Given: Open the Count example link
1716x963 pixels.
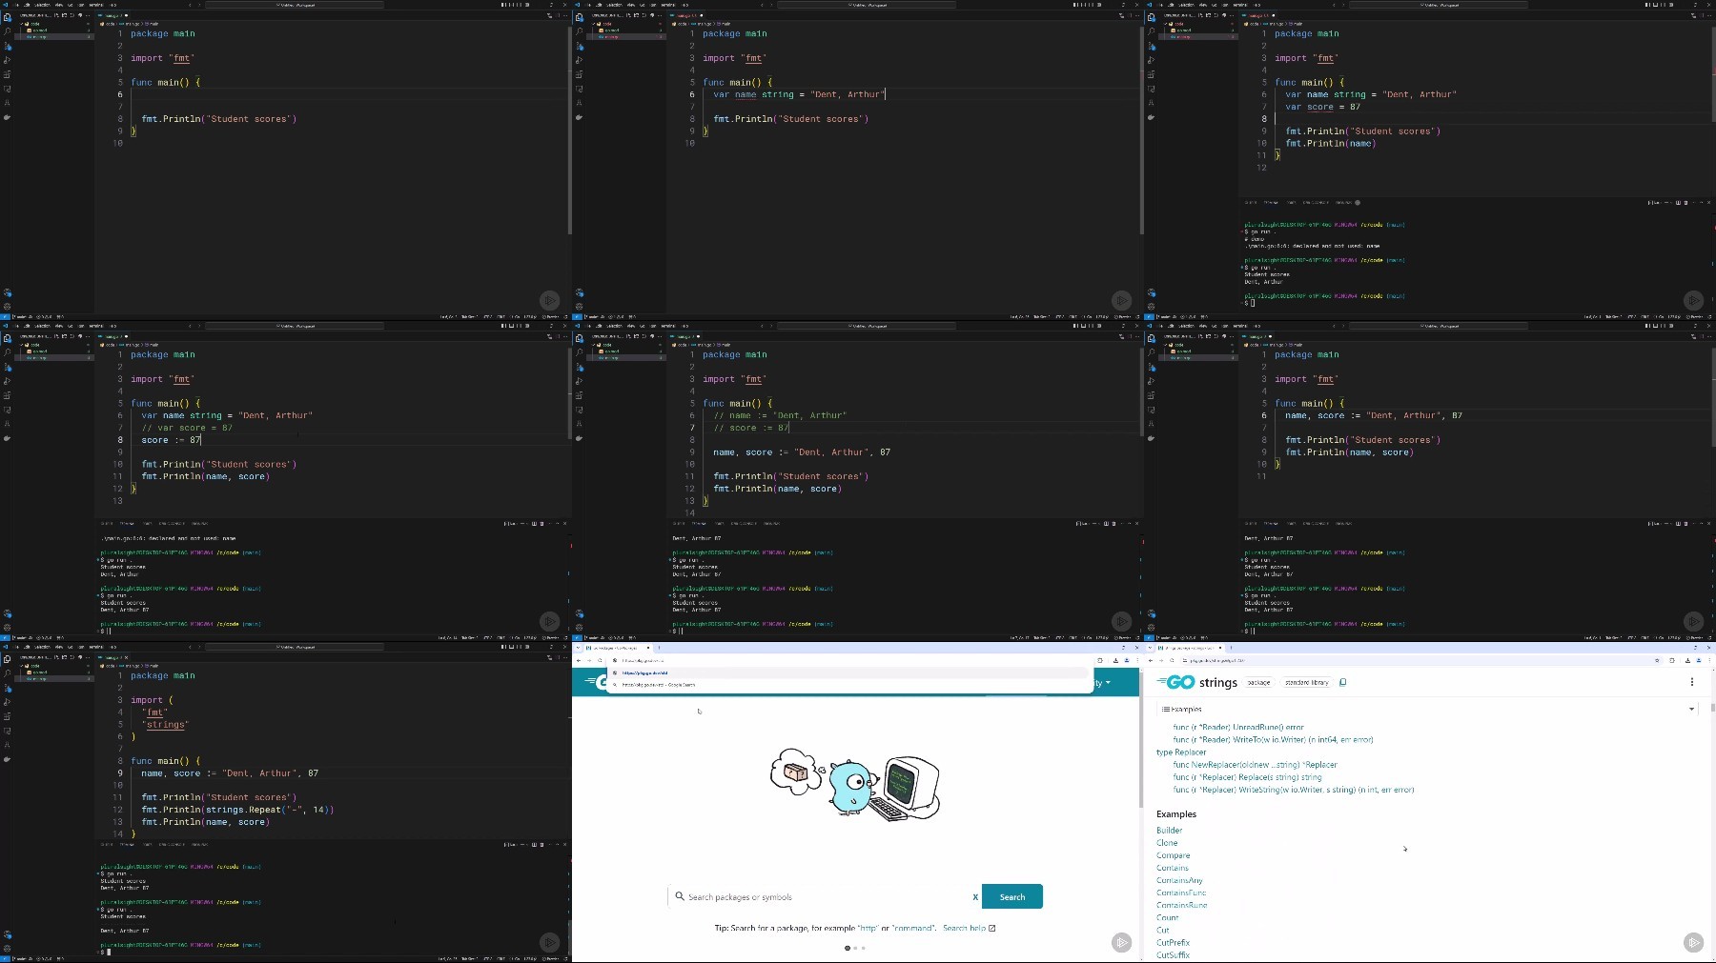Looking at the screenshot, I should pyautogui.click(x=1168, y=917).
